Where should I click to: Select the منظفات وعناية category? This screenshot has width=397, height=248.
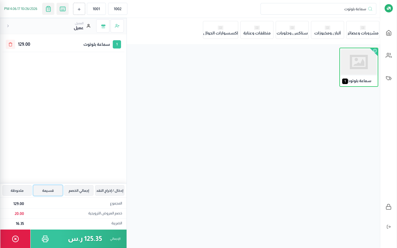click(x=257, y=30)
